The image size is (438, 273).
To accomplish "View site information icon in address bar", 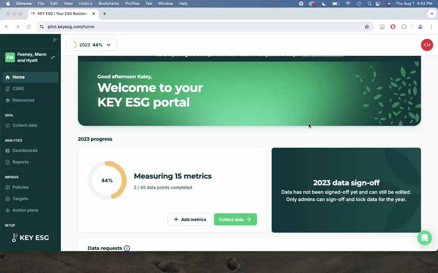I will 41,27.
